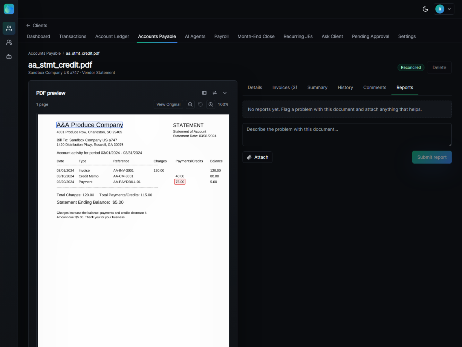Switch to Recurring JEs tab

tap(298, 36)
